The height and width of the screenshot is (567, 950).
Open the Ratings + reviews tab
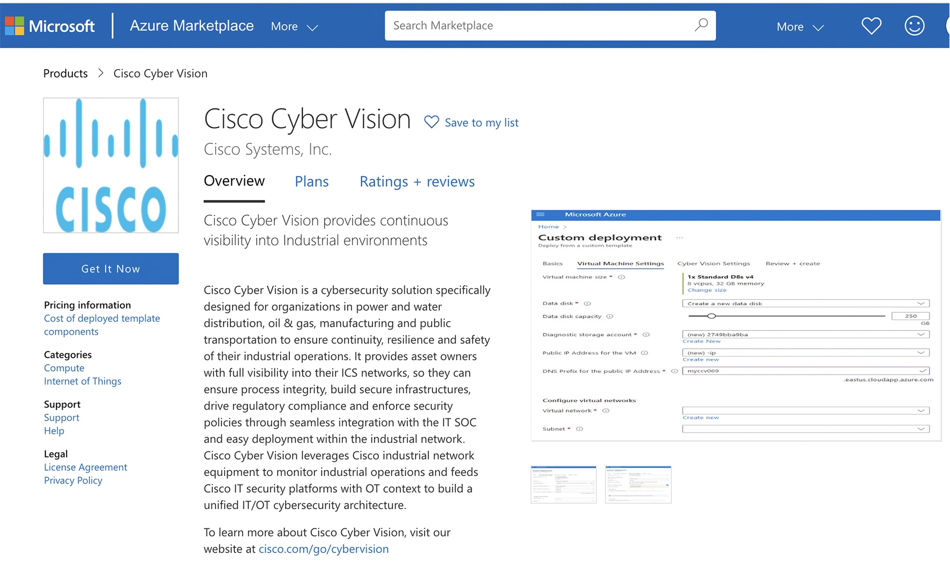click(417, 182)
